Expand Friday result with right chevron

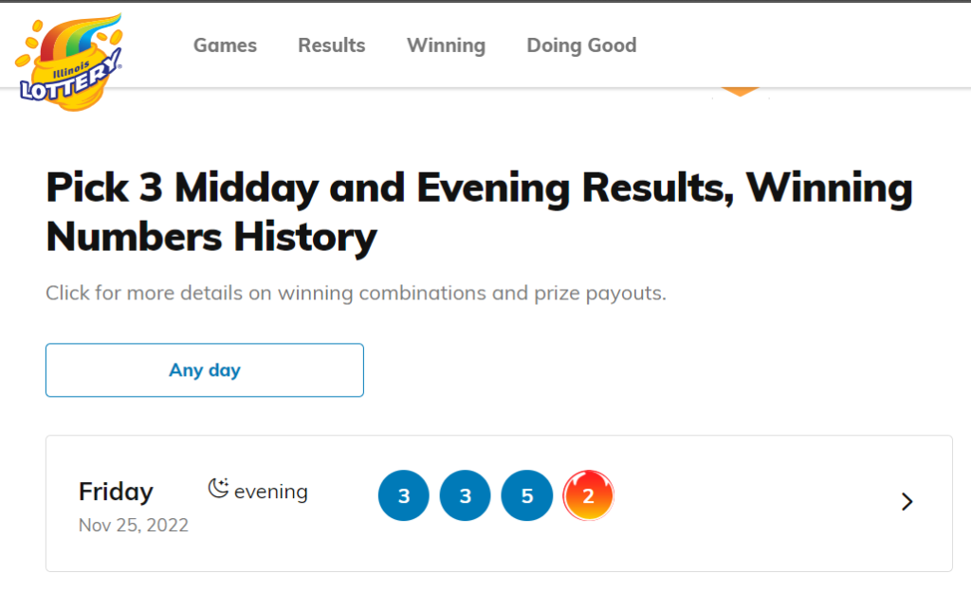[x=907, y=502]
